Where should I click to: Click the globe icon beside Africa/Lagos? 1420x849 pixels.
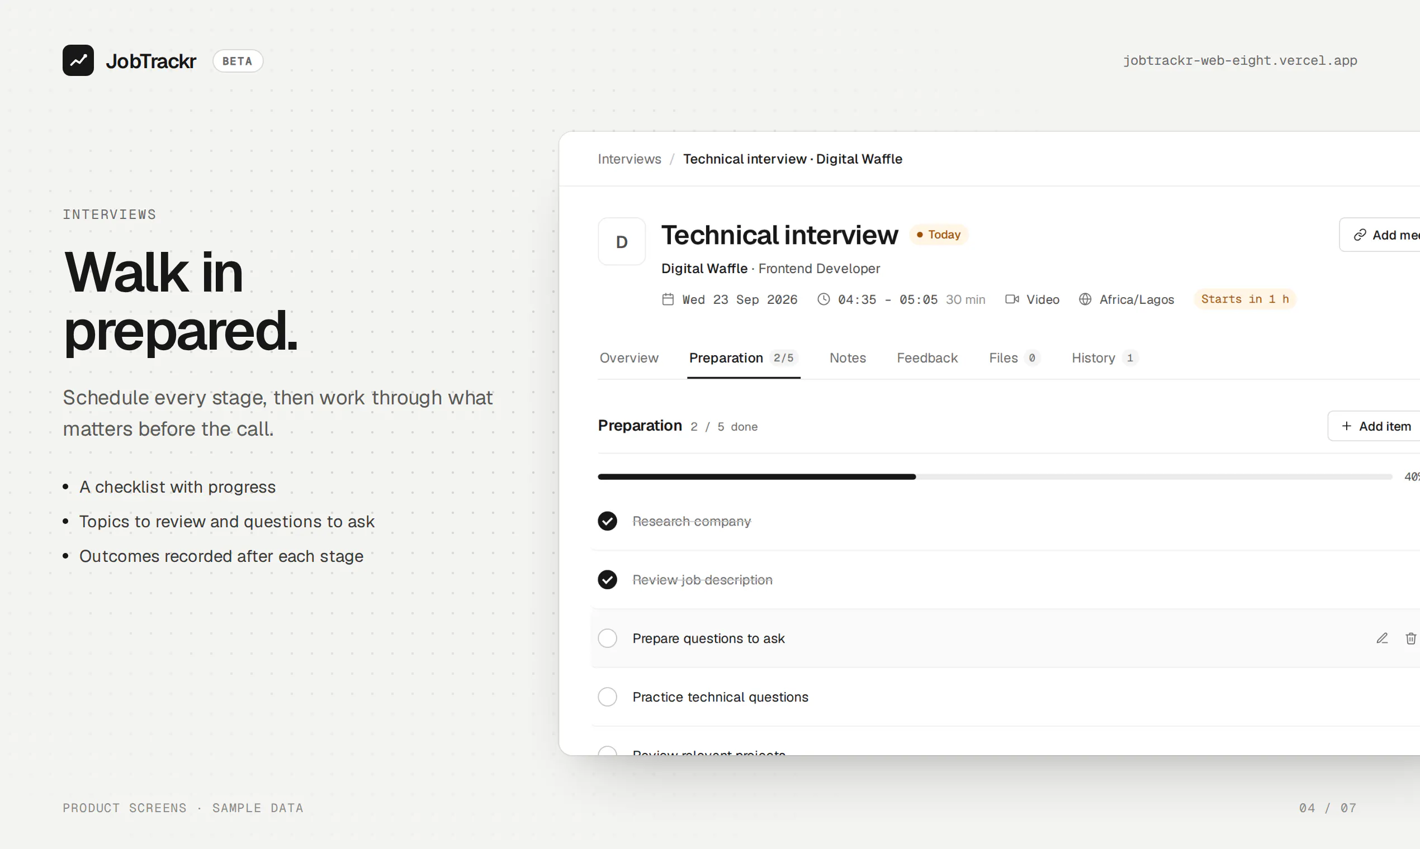(1085, 299)
